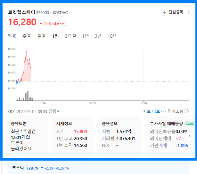Open the 코스닥 index 729.79 row

98,168
